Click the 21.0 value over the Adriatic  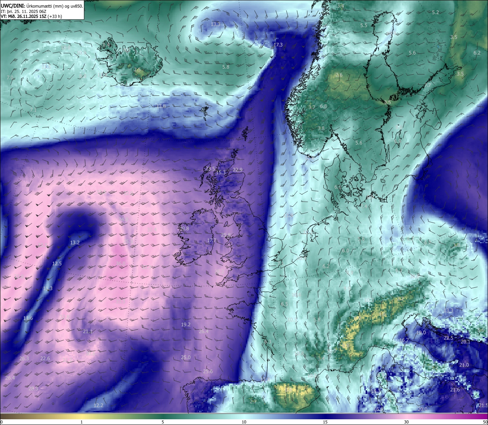464,365
